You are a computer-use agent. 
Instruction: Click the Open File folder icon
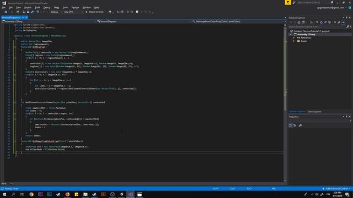click(24, 12)
